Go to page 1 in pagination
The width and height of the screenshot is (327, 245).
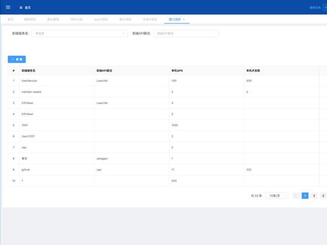(305, 196)
